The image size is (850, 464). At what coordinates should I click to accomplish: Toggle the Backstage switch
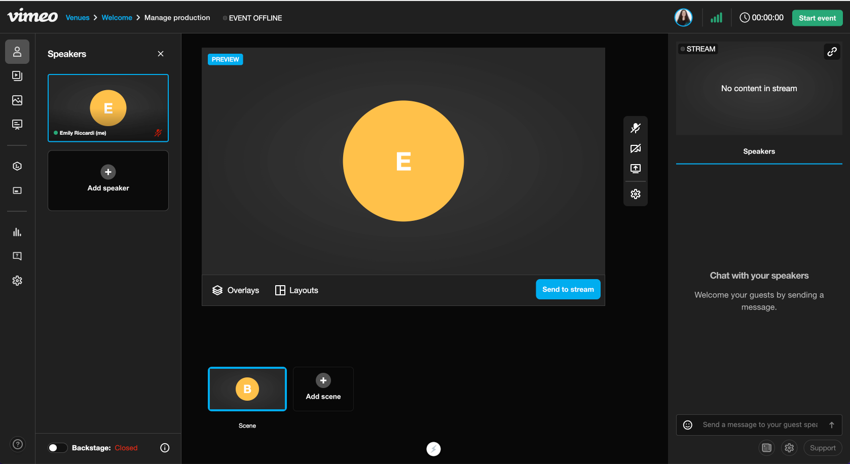(57, 448)
